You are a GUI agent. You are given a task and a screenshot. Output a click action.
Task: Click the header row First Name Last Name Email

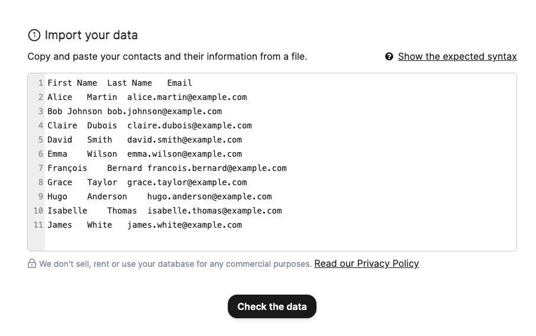[120, 83]
